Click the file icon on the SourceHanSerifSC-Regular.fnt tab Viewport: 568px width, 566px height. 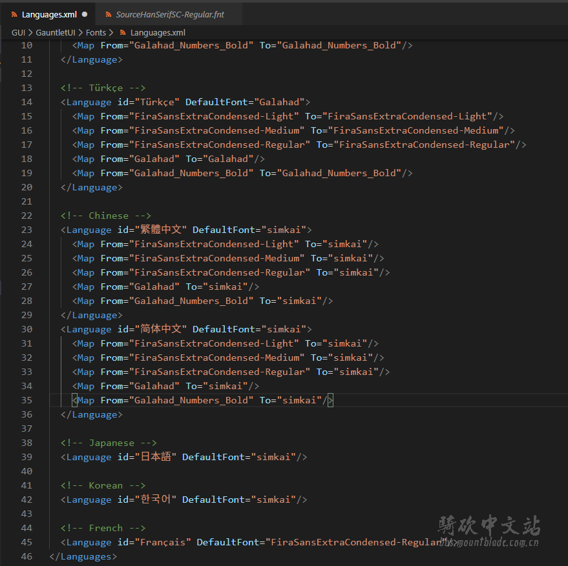pos(109,14)
